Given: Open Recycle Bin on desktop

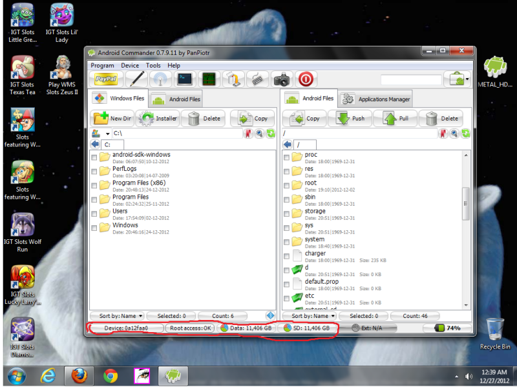Looking at the screenshot, I should click(495, 334).
